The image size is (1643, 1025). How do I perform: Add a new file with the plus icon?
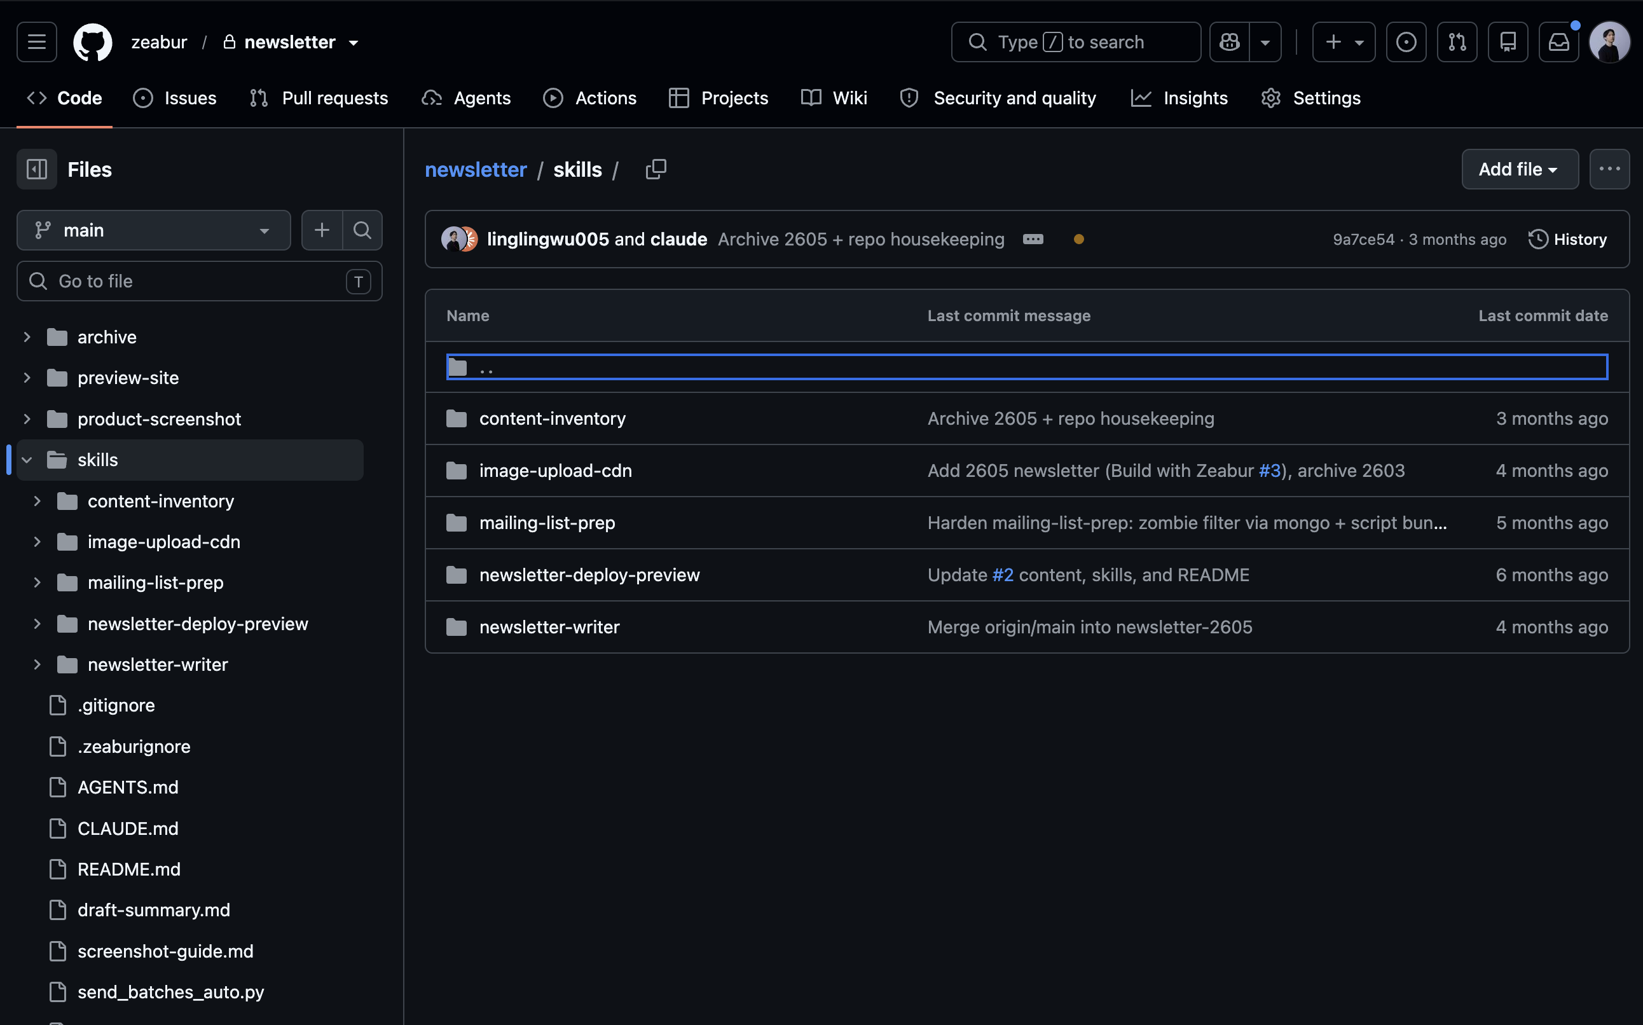(322, 230)
